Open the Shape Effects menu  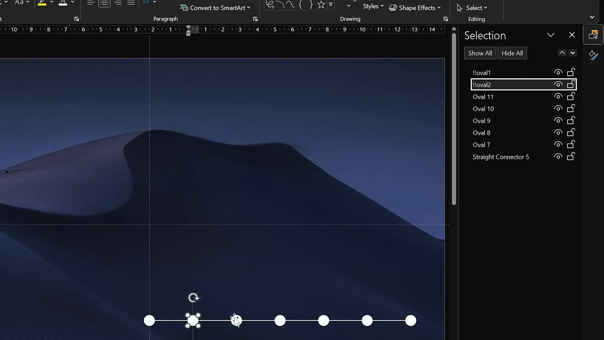click(x=415, y=8)
